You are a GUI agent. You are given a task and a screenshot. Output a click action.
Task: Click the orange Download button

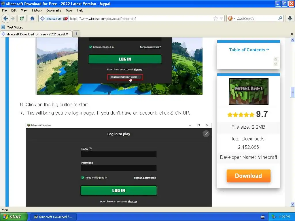248,176
